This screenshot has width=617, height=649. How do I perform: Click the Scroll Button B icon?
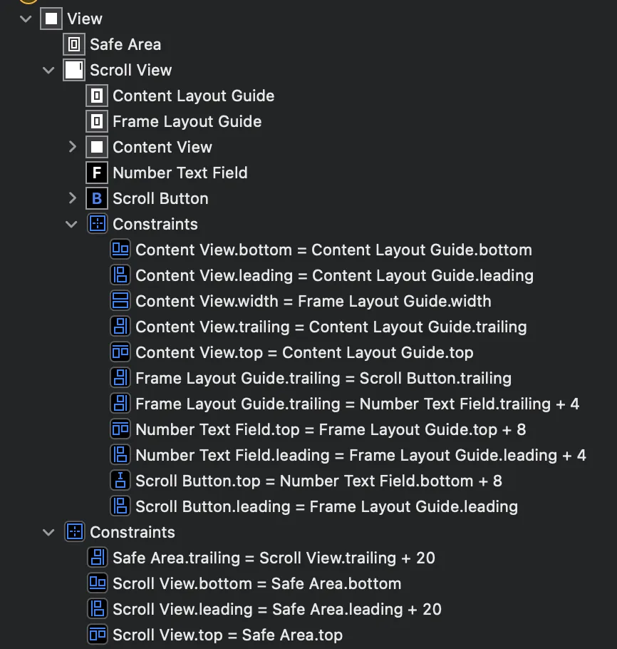coord(97,198)
